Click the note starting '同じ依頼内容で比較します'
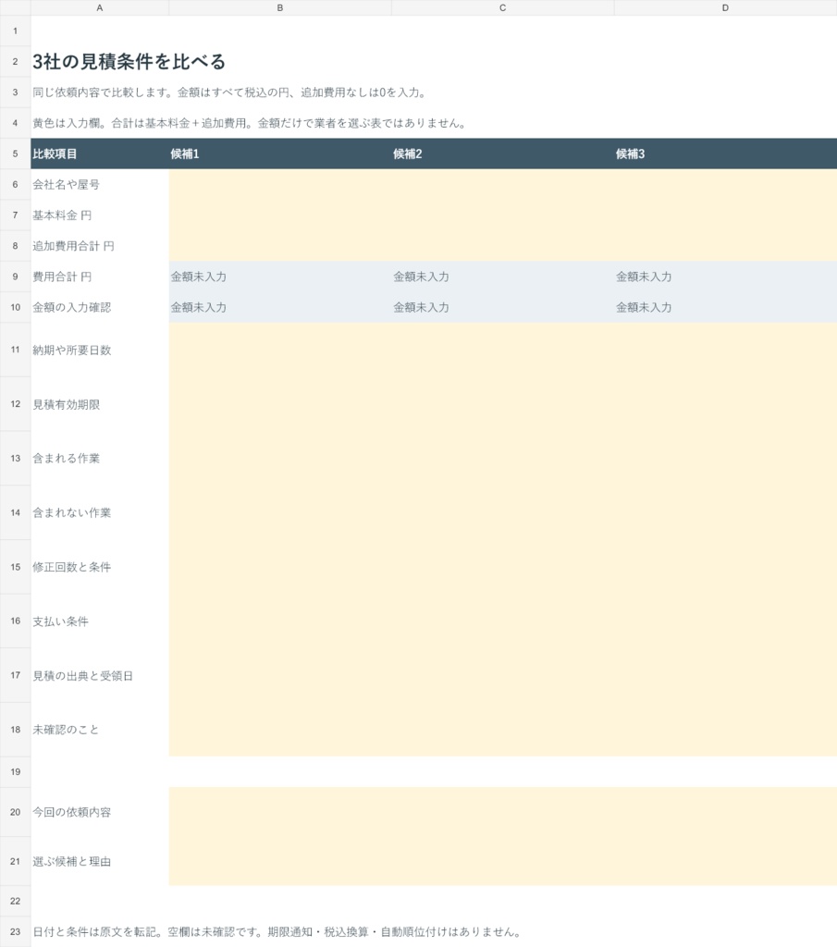This screenshot has width=837, height=947. (230, 92)
